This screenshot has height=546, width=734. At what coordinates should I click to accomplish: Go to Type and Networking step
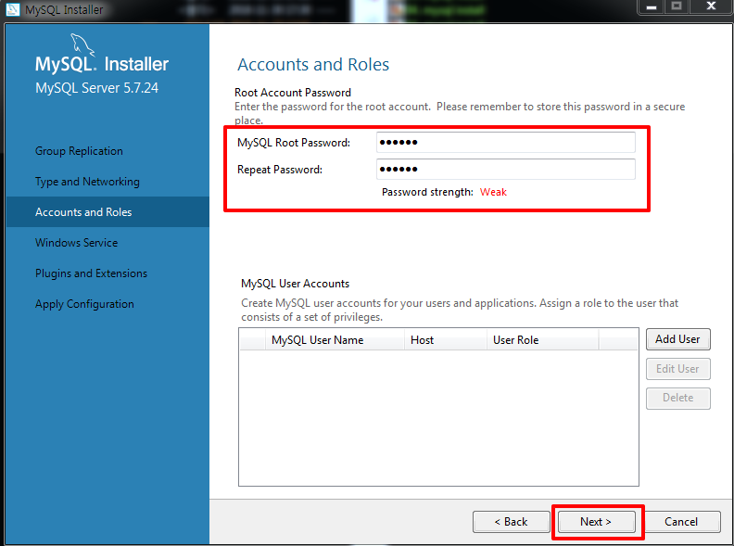click(87, 182)
